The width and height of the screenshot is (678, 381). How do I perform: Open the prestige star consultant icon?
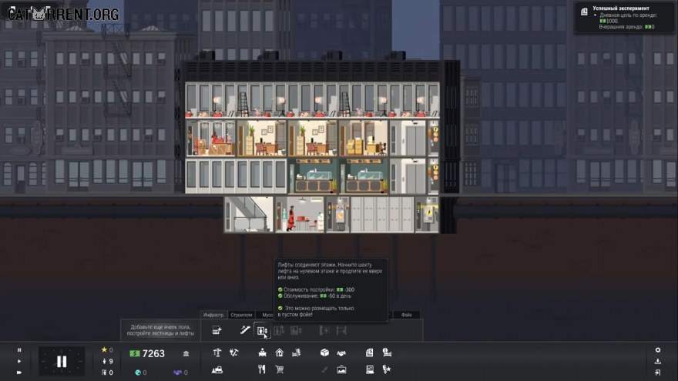pyautogui.click(x=387, y=369)
